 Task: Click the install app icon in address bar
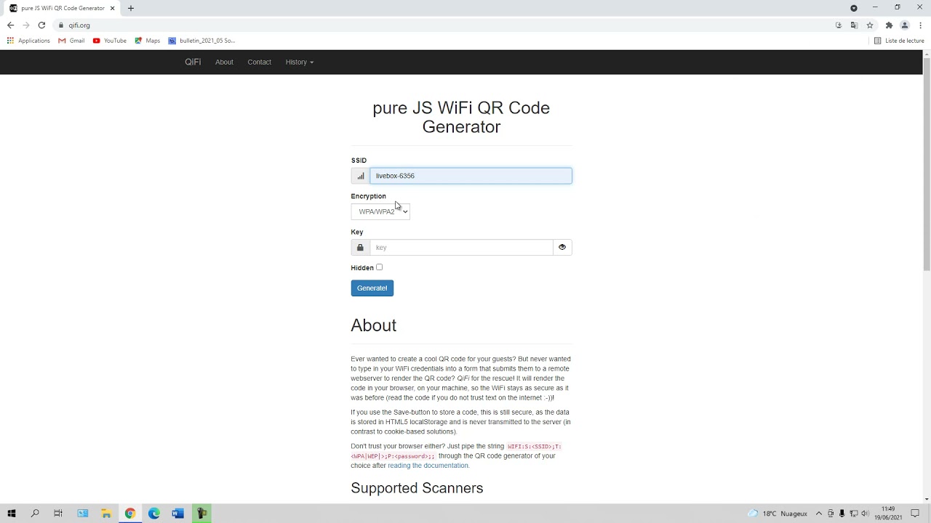(x=839, y=25)
